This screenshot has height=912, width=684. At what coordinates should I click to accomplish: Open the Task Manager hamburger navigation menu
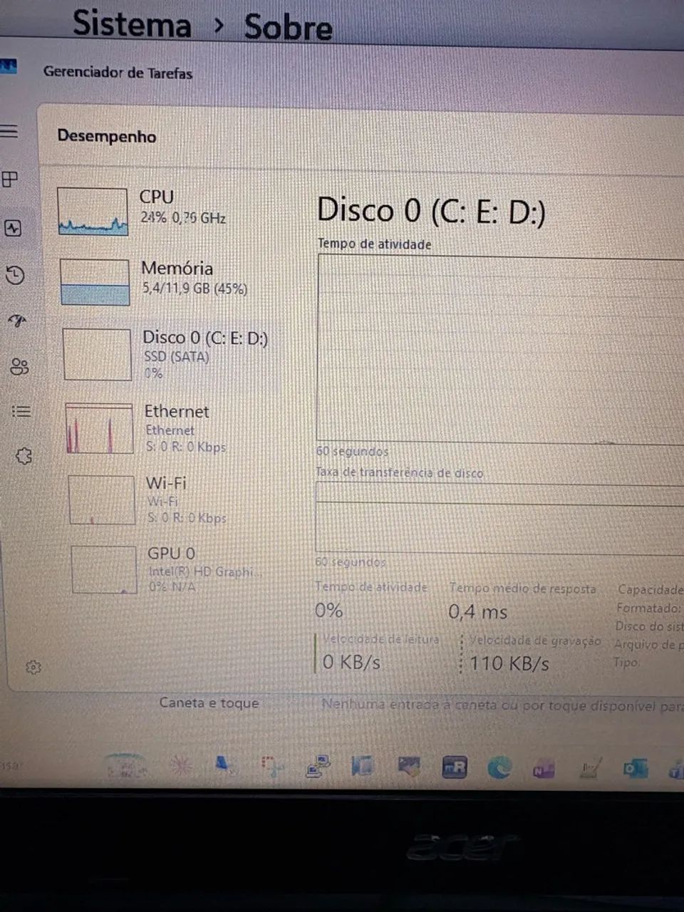coord(9,131)
